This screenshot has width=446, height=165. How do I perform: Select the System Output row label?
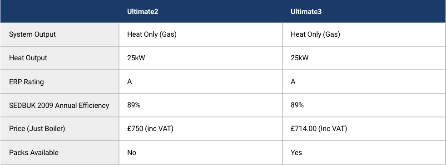coord(32,34)
